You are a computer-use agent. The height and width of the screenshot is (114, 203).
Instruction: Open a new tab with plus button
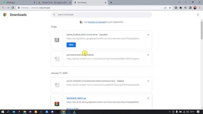click(111, 3)
